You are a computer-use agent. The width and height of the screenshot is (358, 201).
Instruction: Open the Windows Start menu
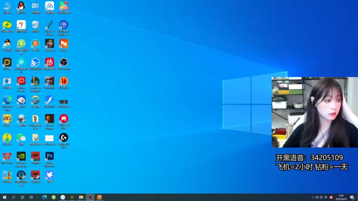4,197
